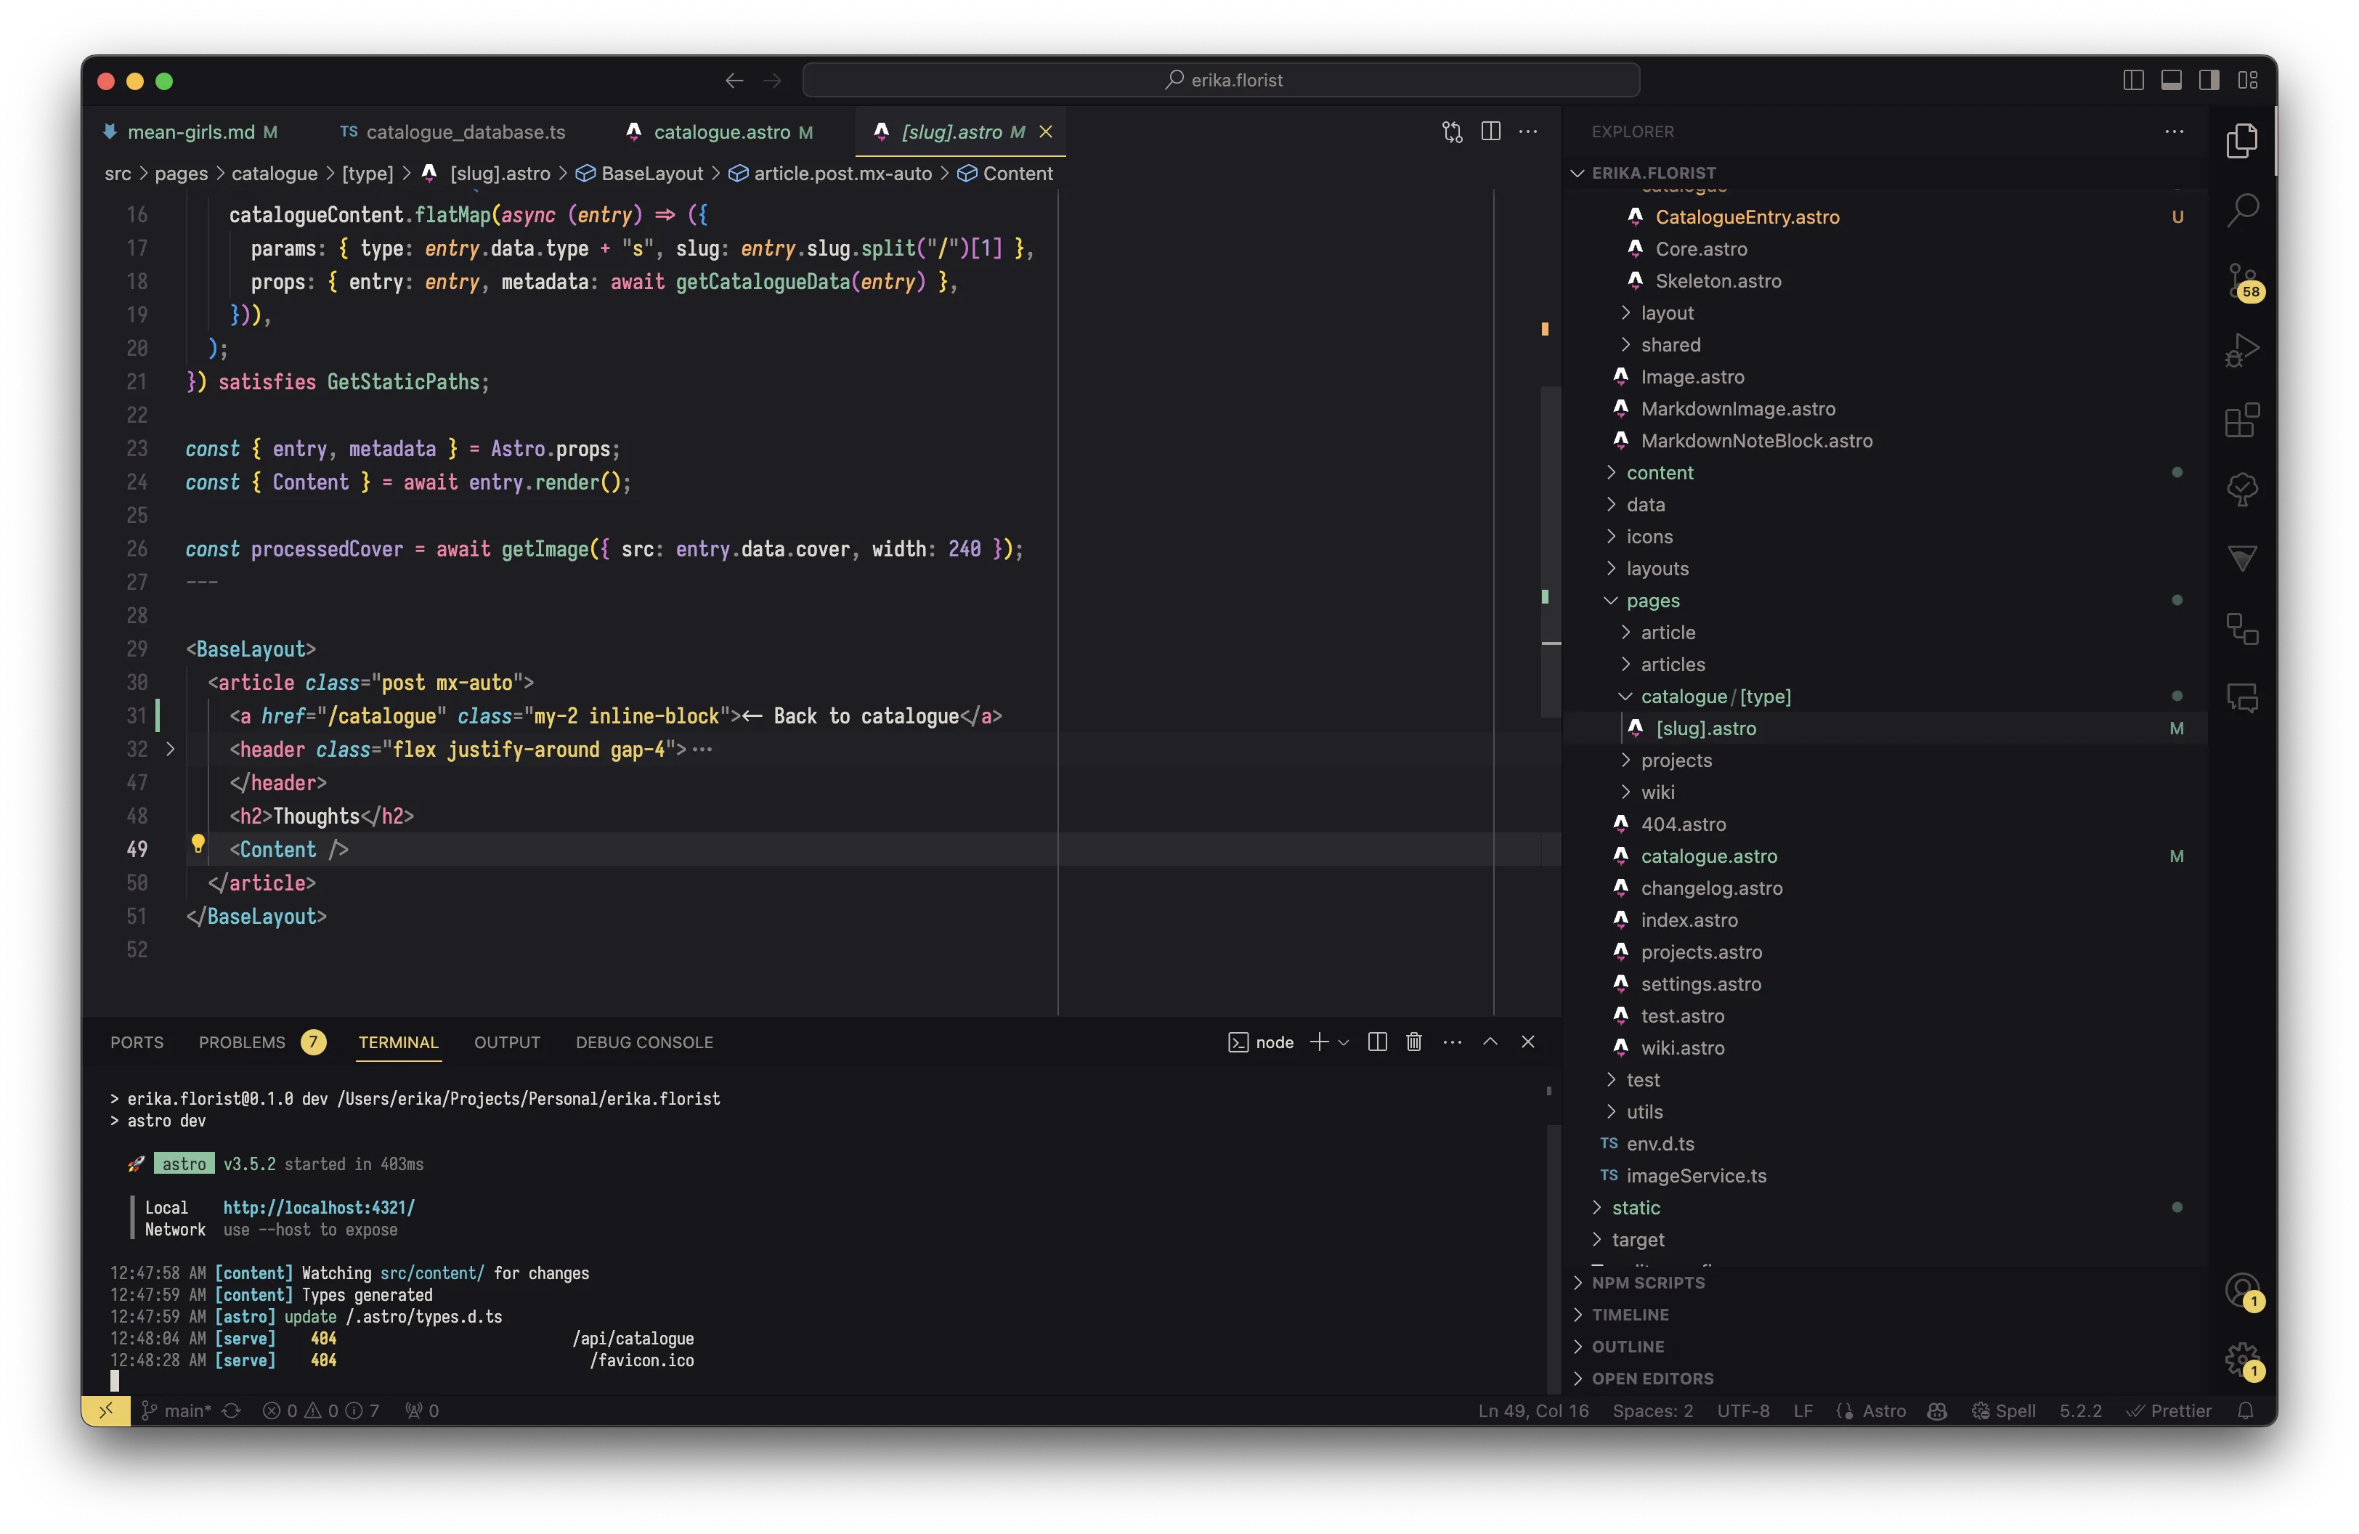Switch to the PROBLEMS tab

pyautogui.click(x=241, y=1042)
